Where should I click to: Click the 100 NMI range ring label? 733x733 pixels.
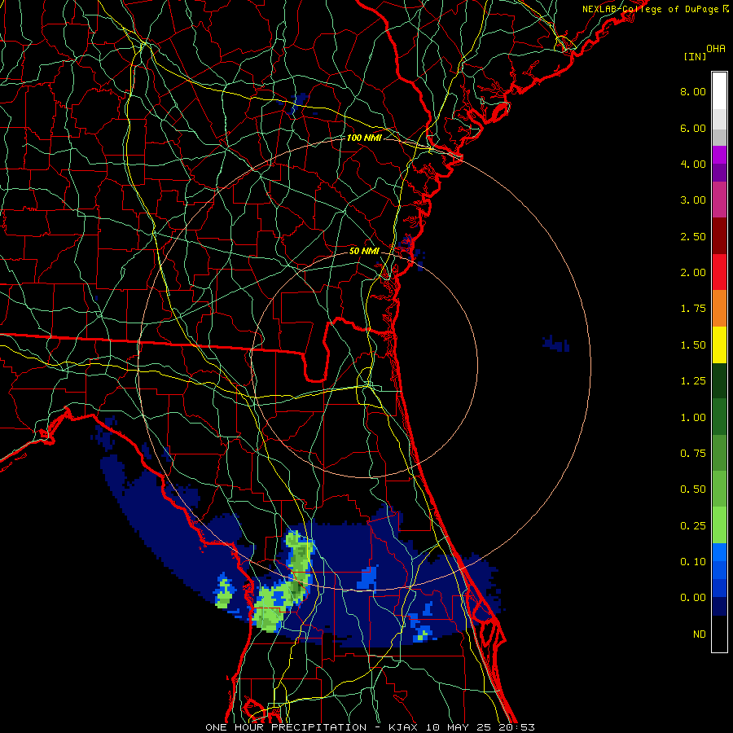364,138
